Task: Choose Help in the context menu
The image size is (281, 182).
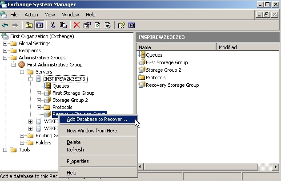Action: click(98, 173)
